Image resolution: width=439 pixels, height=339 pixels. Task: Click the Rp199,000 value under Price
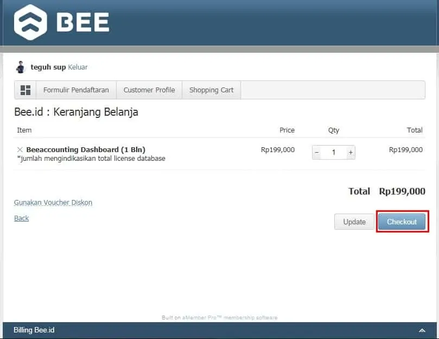pyautogui.click(x=278, y=150)
